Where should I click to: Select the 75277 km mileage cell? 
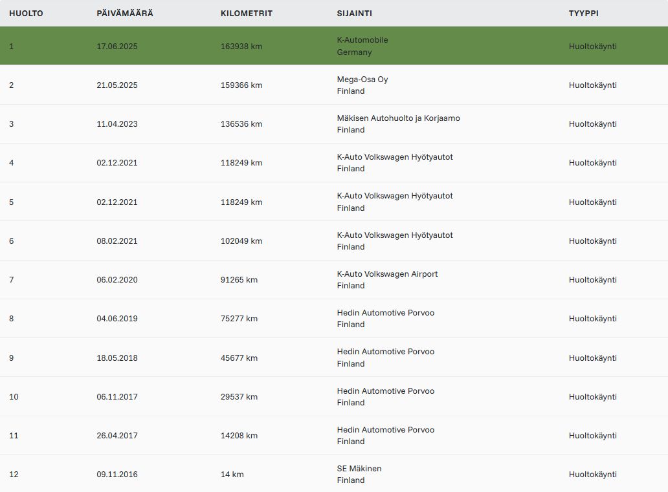239,318
